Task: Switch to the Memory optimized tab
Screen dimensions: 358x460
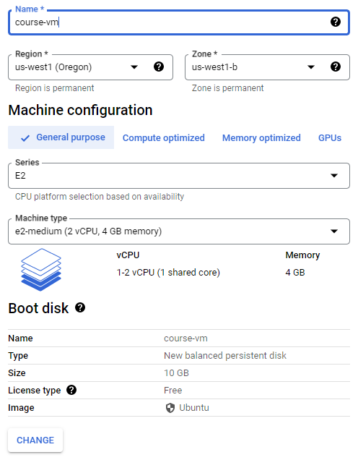Action: 261,138
